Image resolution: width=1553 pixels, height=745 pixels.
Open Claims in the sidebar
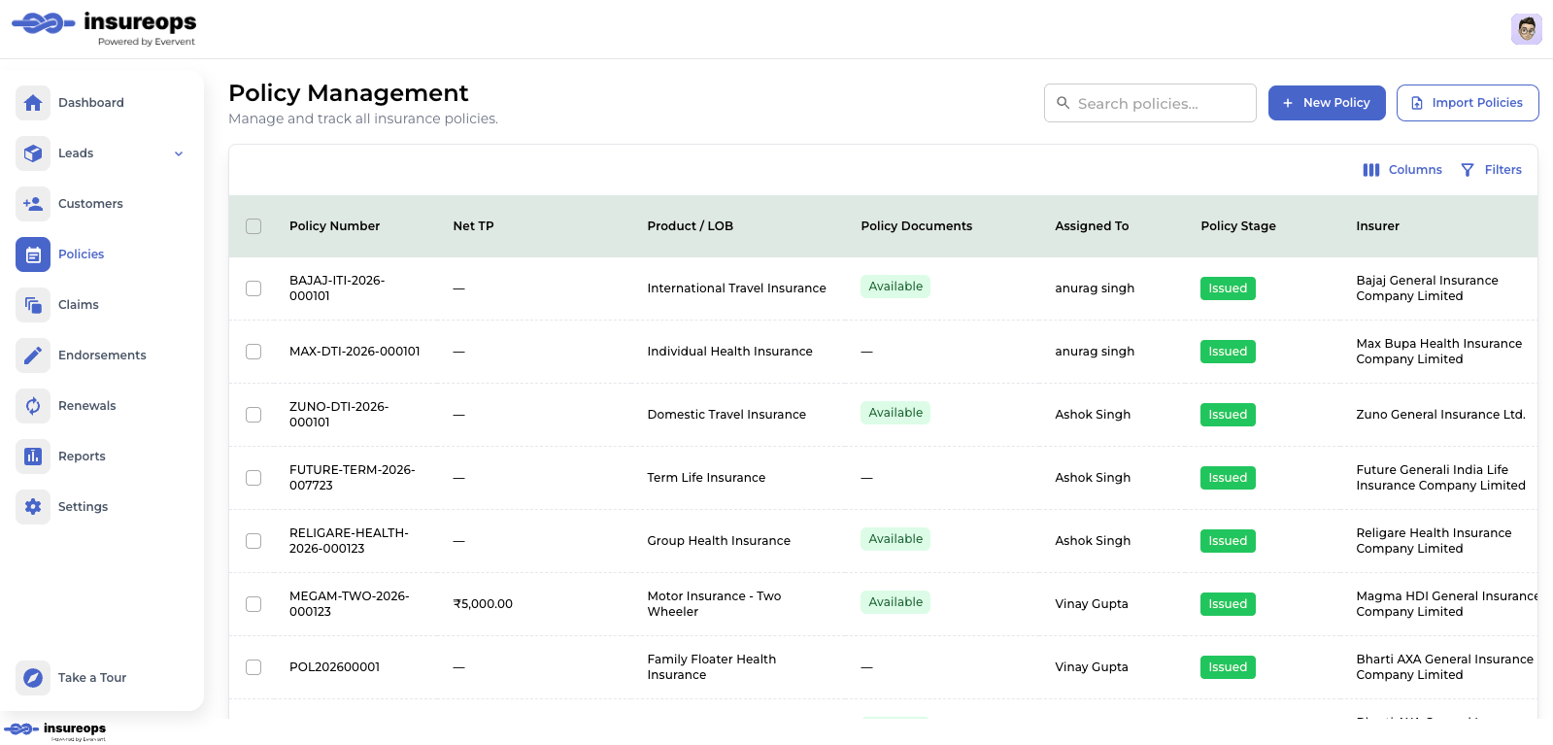coord(79,305)
